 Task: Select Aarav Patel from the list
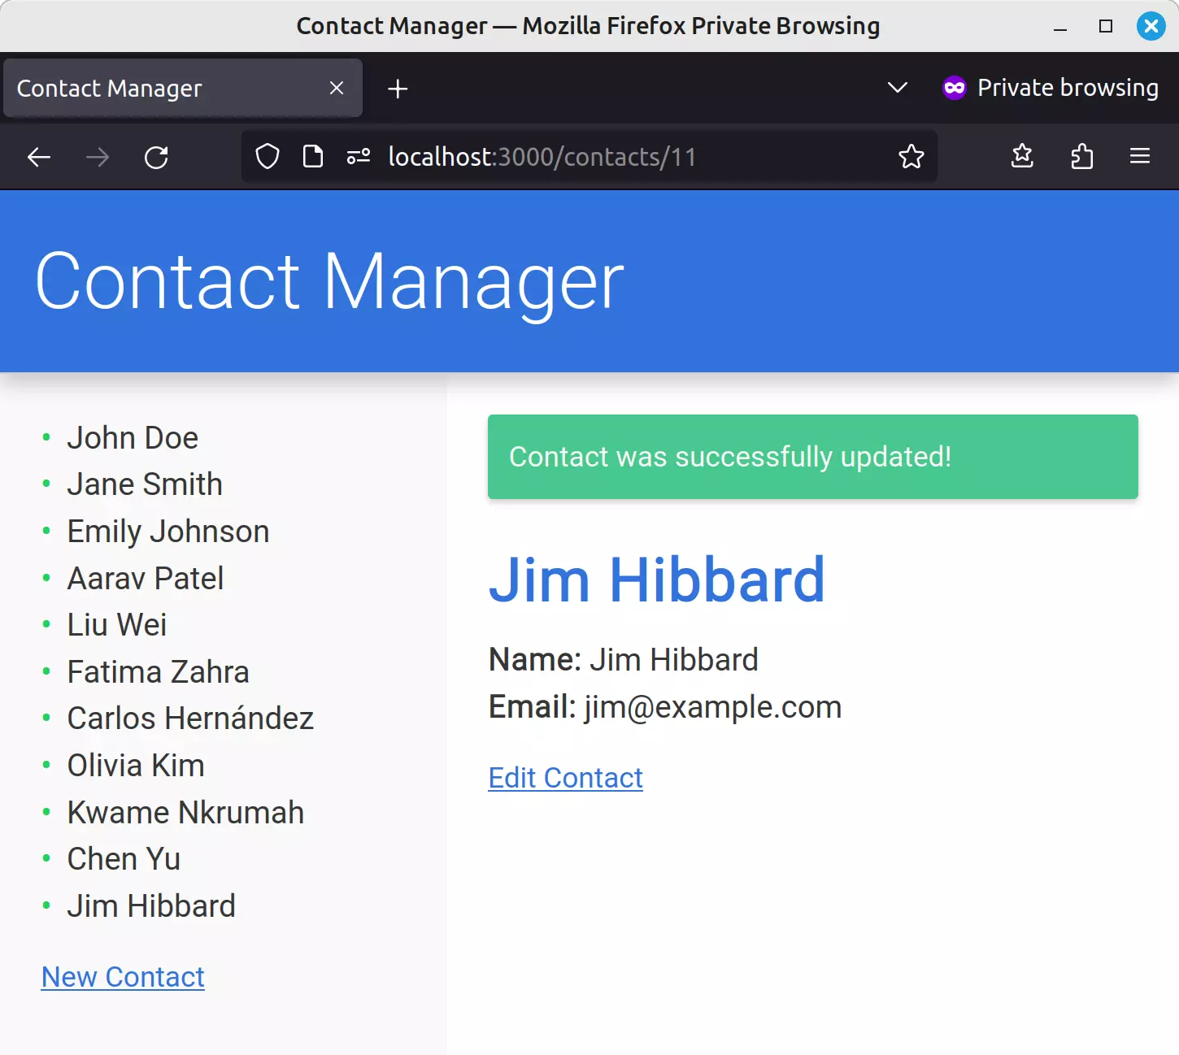(146, 579)
